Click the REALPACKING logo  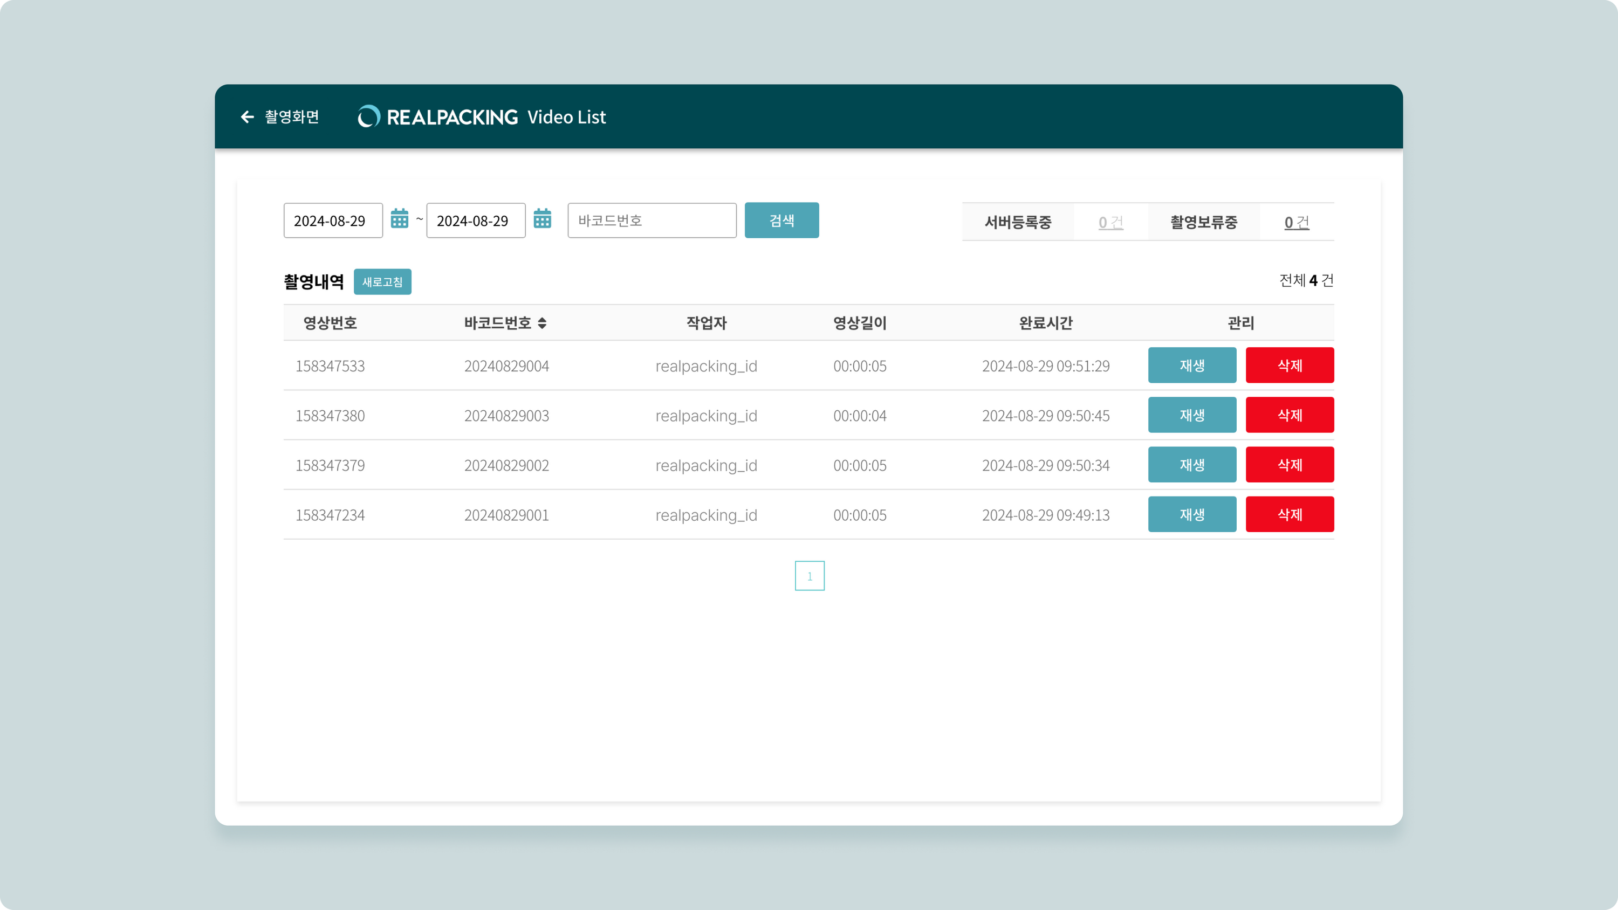pos(438,117)
